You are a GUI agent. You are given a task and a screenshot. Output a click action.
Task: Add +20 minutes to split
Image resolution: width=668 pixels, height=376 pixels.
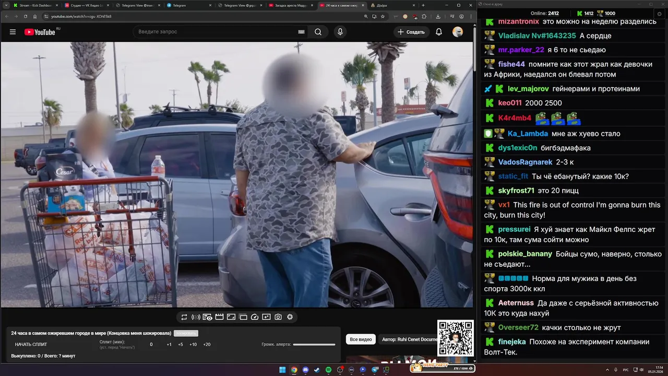coord(207,345)
